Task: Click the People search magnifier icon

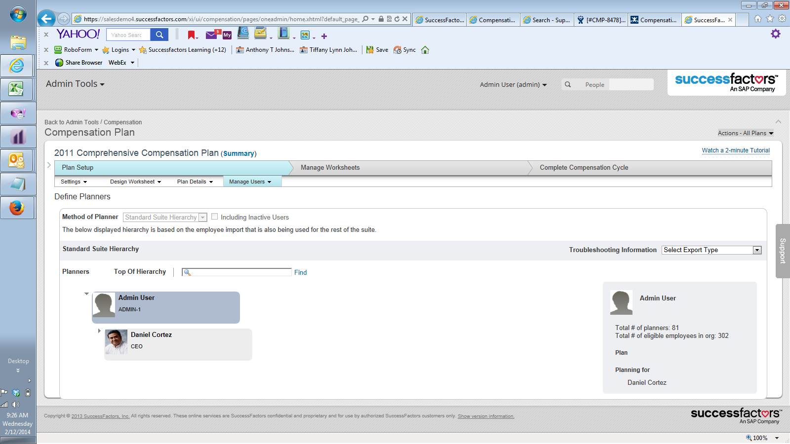Action: [568, 84]
